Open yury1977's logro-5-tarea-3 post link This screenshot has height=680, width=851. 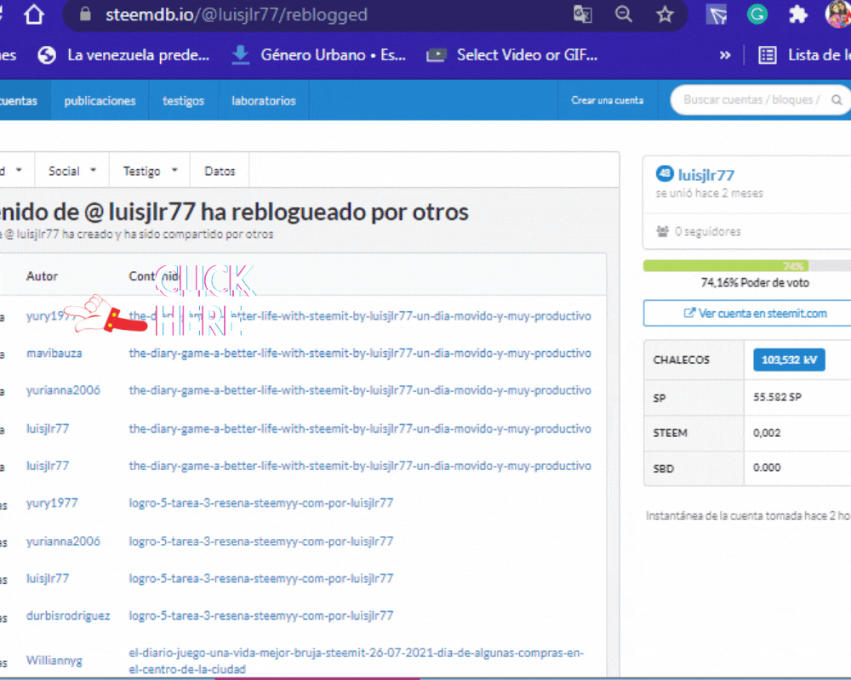click(261, 503)
